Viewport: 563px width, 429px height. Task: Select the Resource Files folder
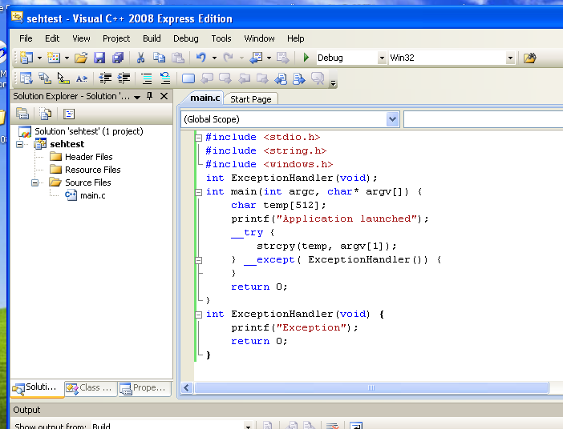tap(93, 170)
